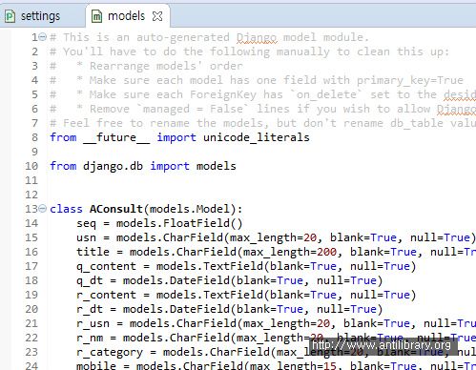
Task: Click class name 'AConsult' on line 13
Action: pyautogui.click(x=116, y=209)
